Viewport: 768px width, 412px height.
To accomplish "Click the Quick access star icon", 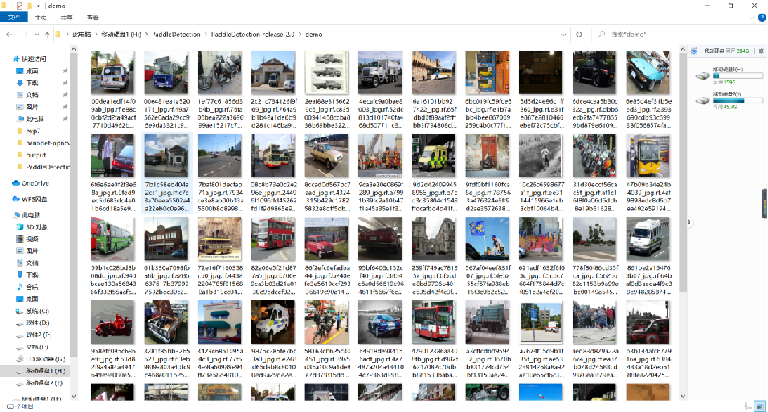I will pos(16,59).
